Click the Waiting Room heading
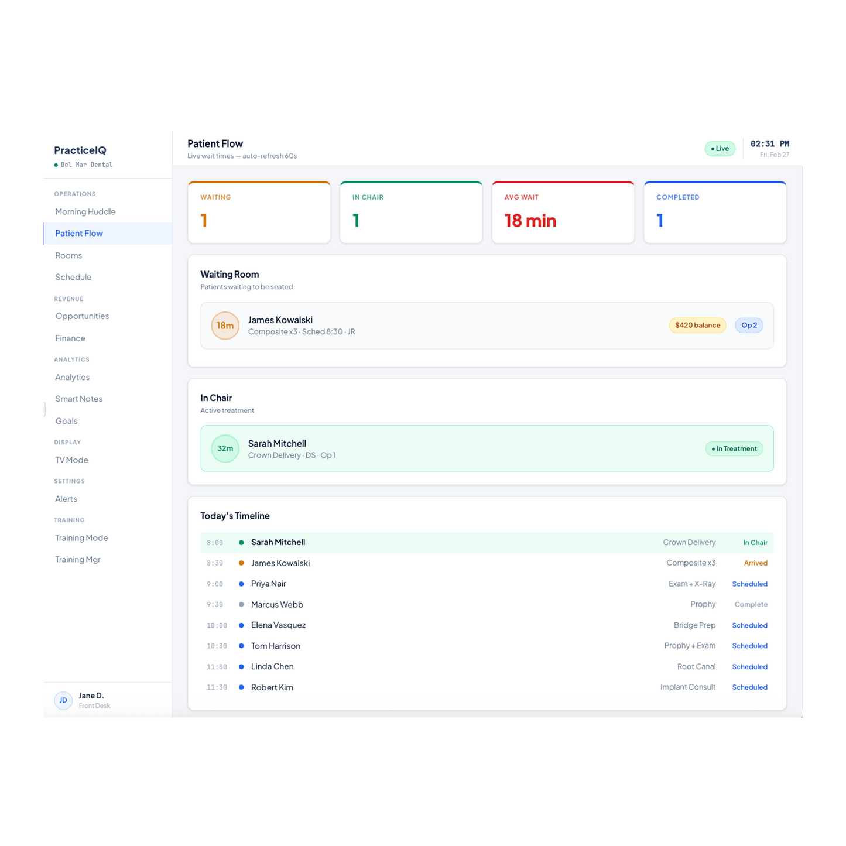846x846 pixels. click(230, 275)
